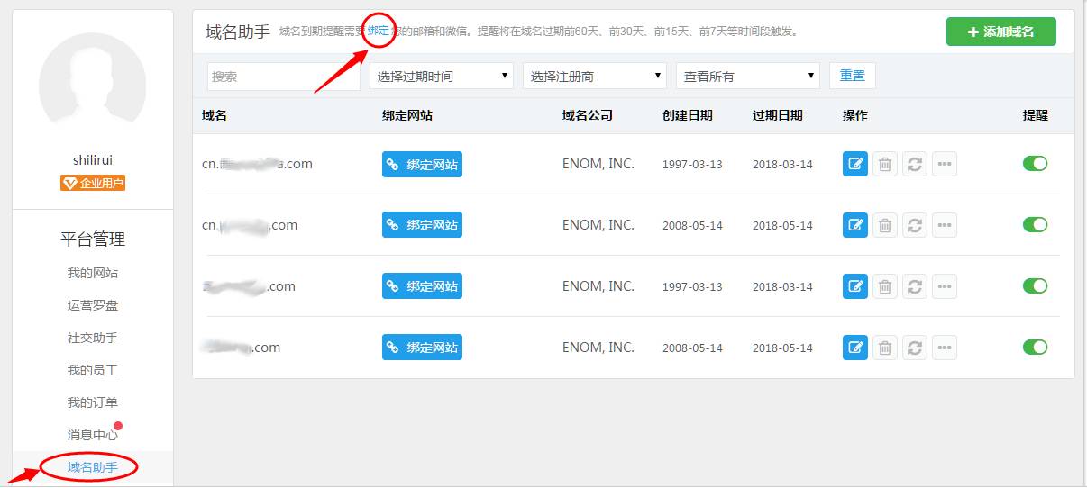Screen dimensions: 1087x488
Task: Disable reminder switch in the second row
Action: pyautogui.click(x=1035, y=225)
